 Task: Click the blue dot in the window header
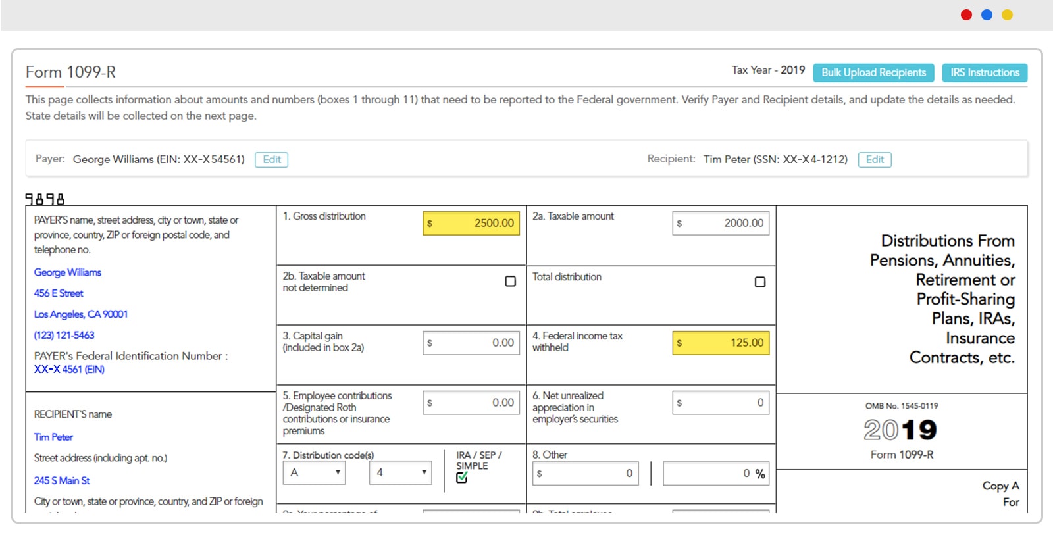coord(987,15)
